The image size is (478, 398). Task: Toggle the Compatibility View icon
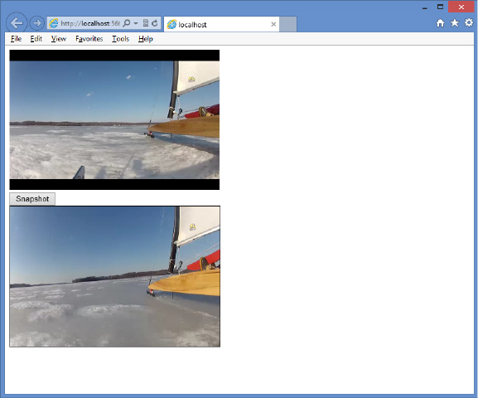146,23
